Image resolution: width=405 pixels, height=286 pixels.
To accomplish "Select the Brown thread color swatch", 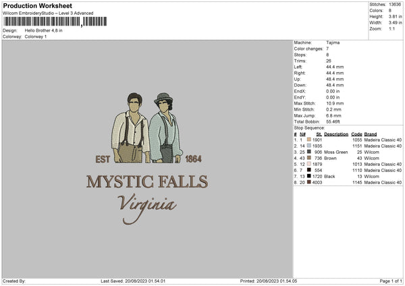I will point(309,158).
